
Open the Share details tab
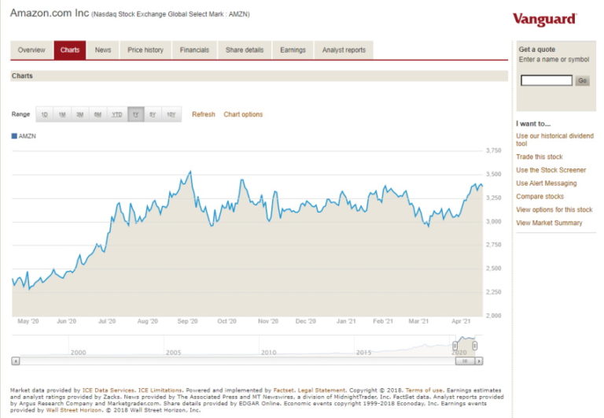(x=245, y=50)
